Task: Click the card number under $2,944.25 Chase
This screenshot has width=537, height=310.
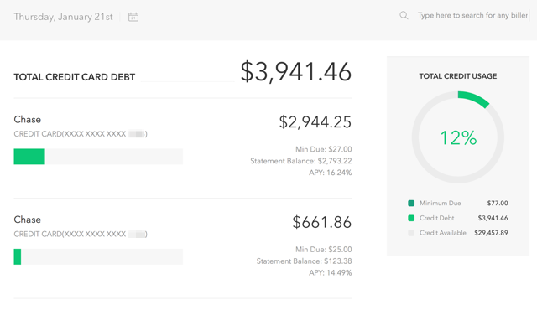Action: [81, 134]
